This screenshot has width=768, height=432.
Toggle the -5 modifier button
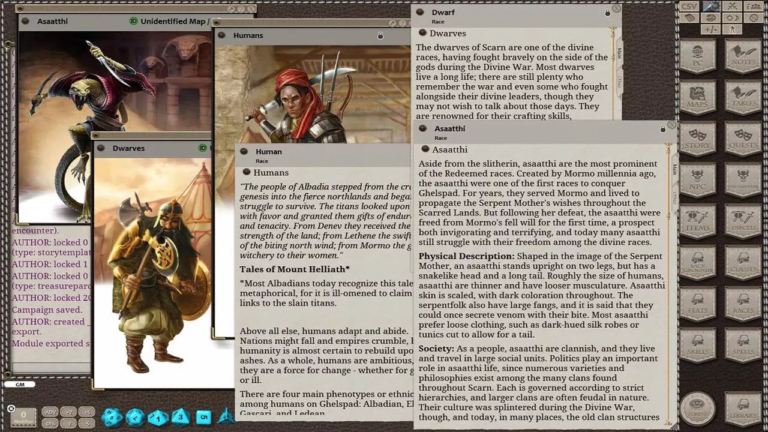coord(88,424)
